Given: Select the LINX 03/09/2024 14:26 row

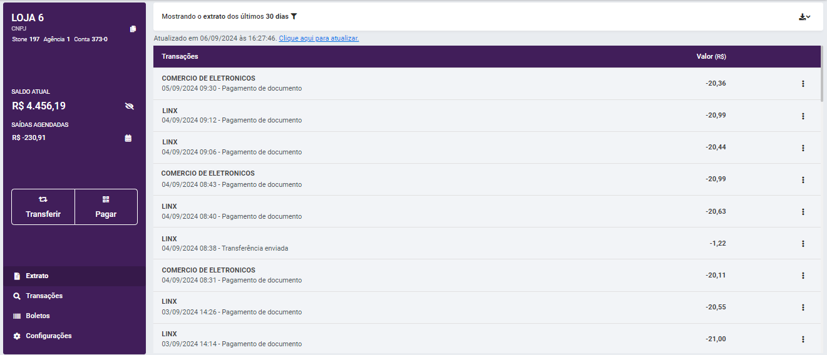Looking at the screenshot, I should click(486, 307).
